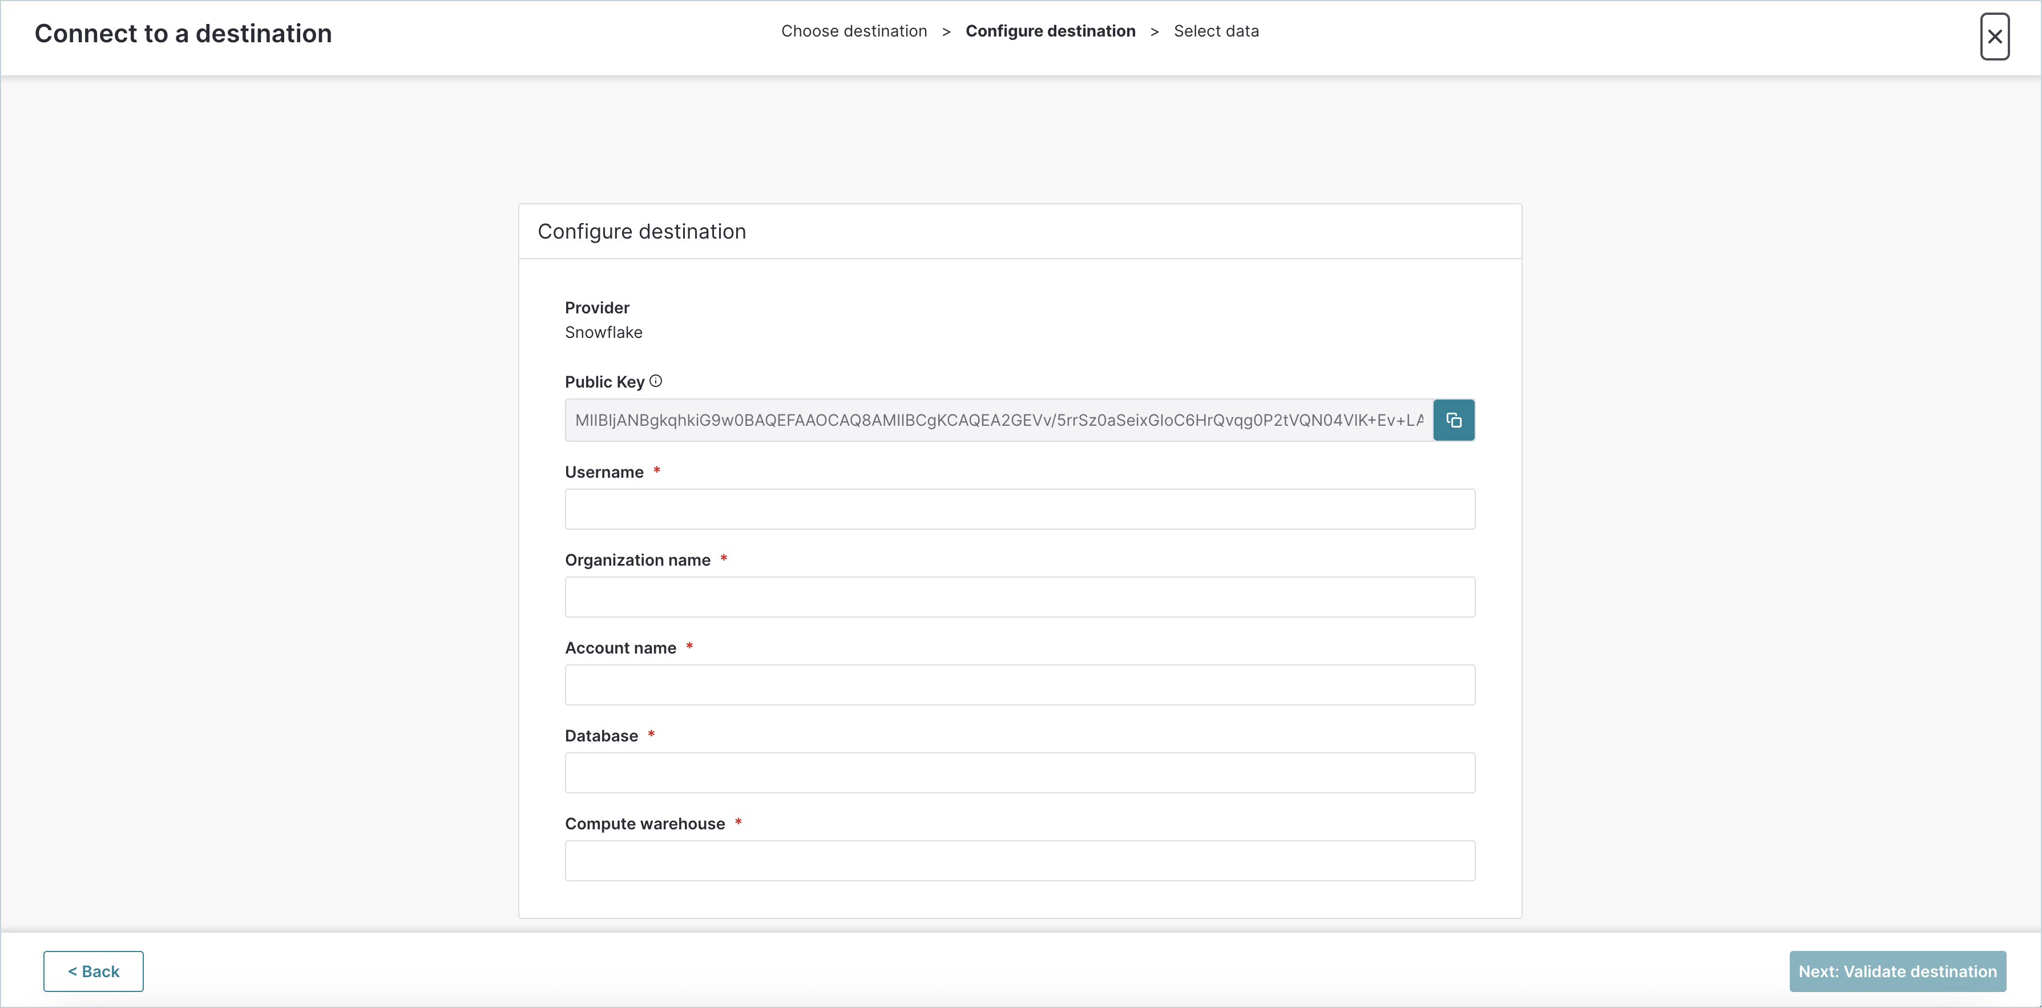Click the public key text box

click(995, 420)
